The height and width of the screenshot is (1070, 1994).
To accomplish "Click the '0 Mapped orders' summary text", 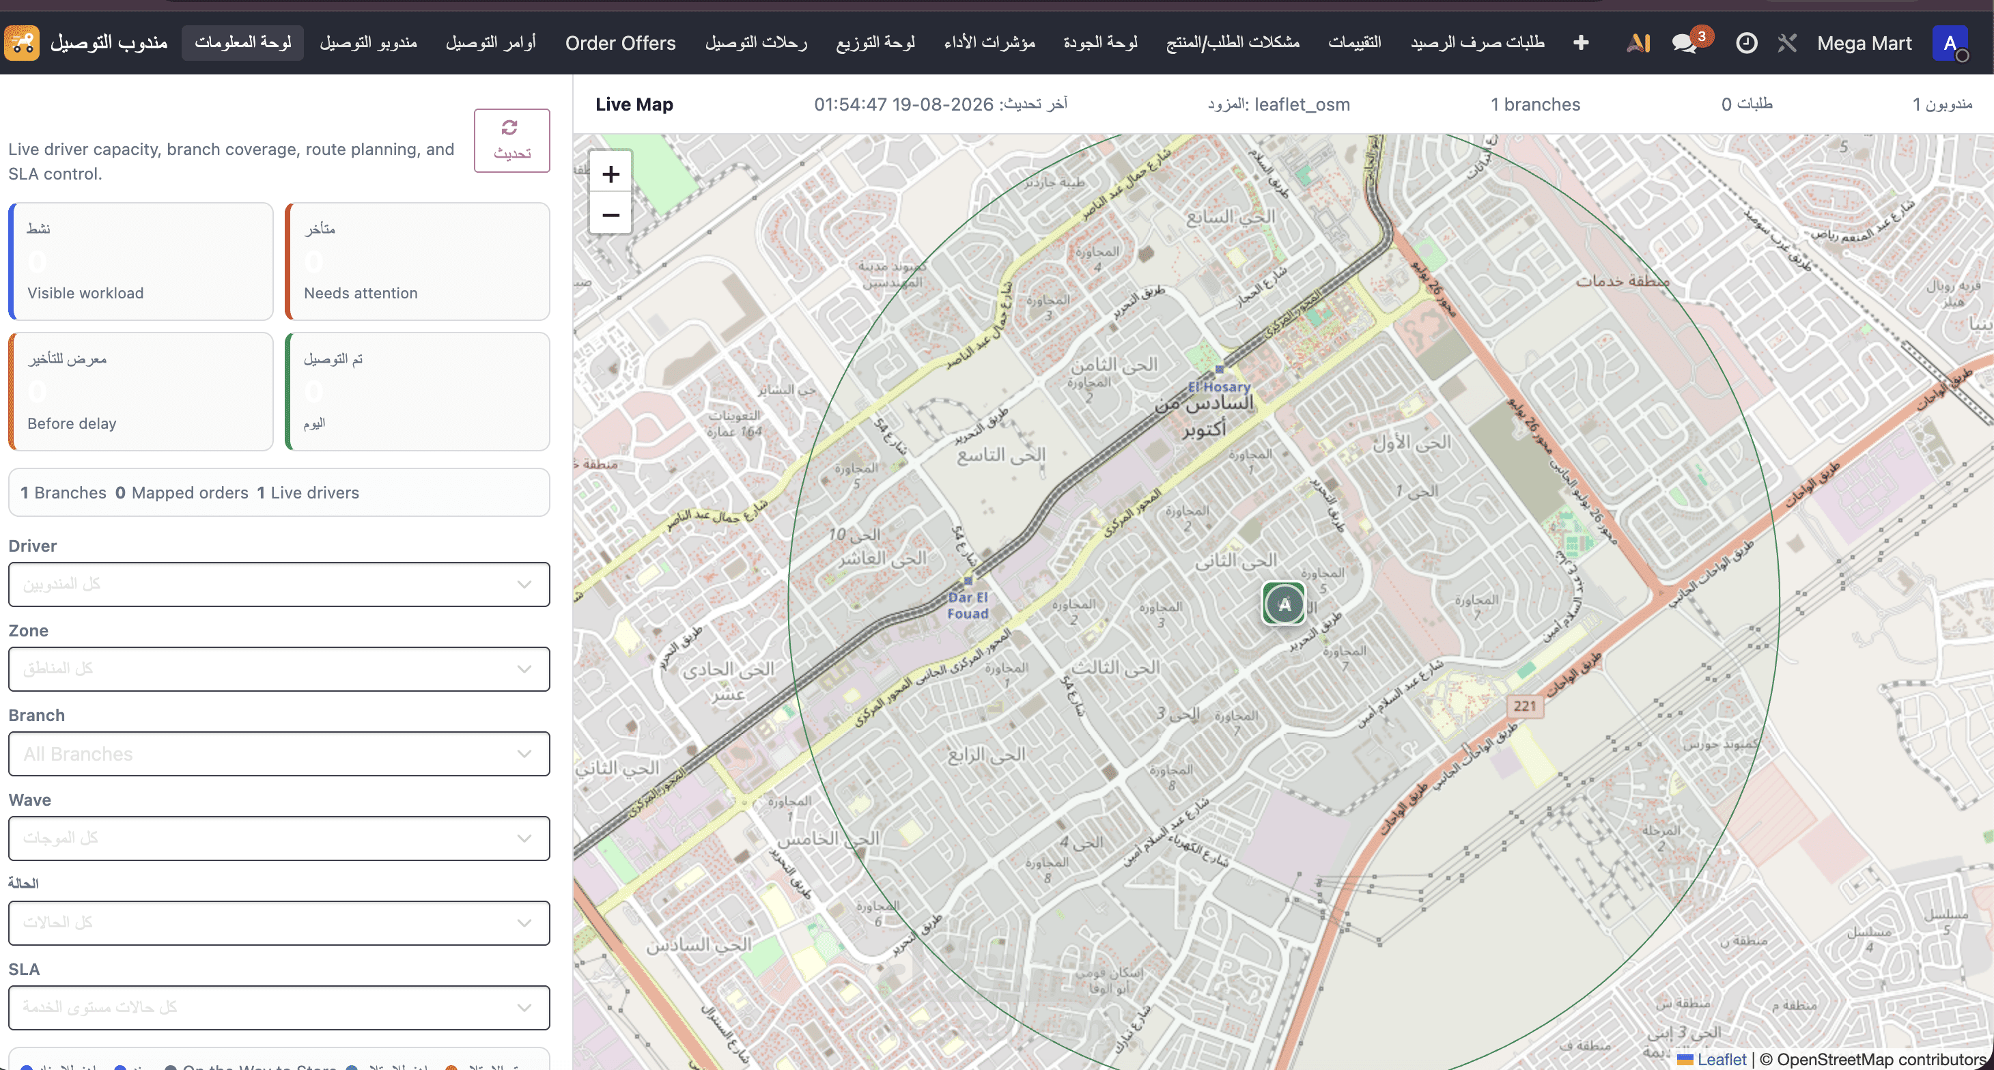I will 182,492.
